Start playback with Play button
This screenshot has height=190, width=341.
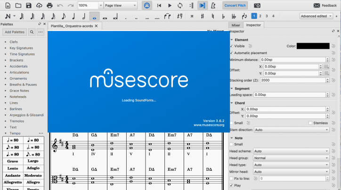pos(170,6)
